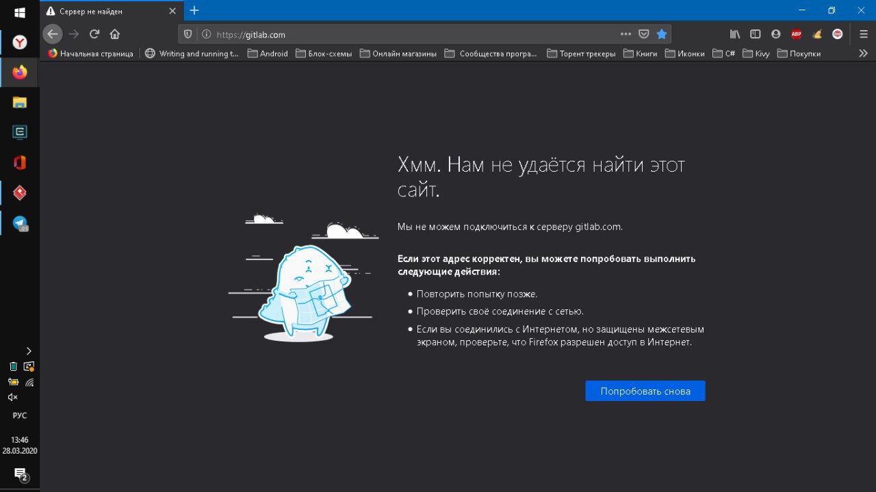Close the 'Сервер не найден' tab
Image resolution: width=876 pixels, height=492 pixels.
tap(172, 12)
